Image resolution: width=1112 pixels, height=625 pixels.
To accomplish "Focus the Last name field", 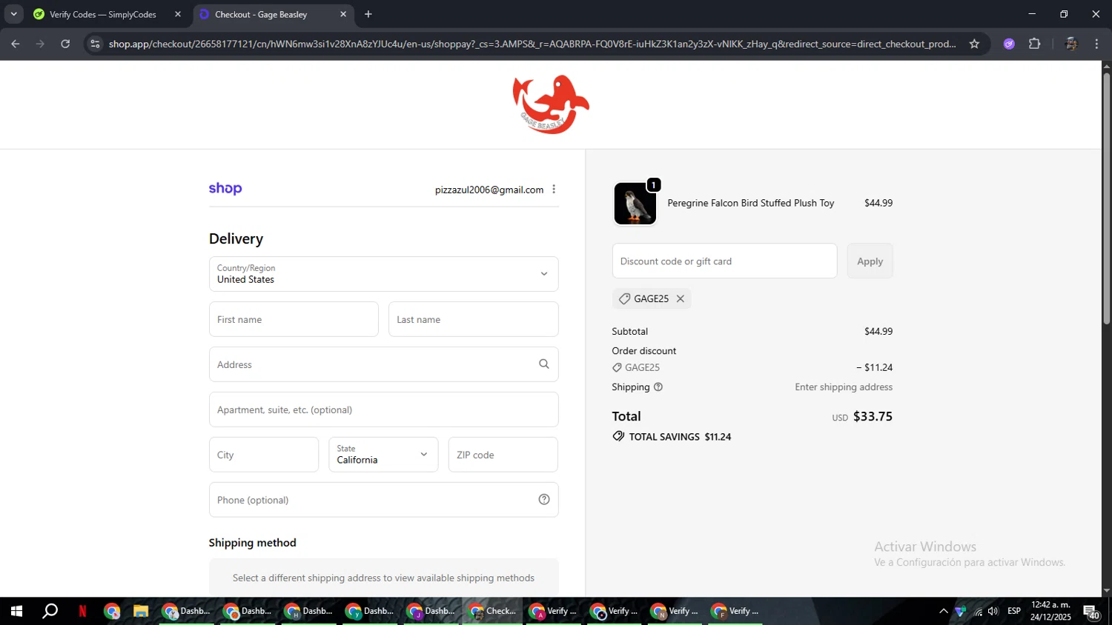I will pyautogui.click(x=473, y=319).
